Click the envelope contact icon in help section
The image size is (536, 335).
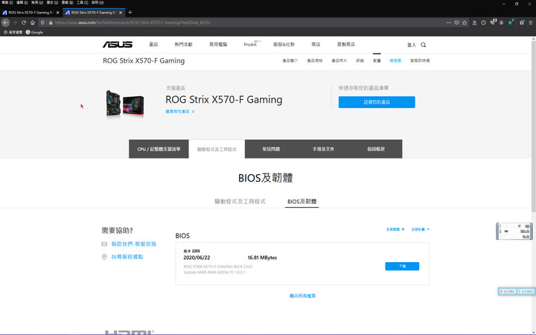coord(104,244)
